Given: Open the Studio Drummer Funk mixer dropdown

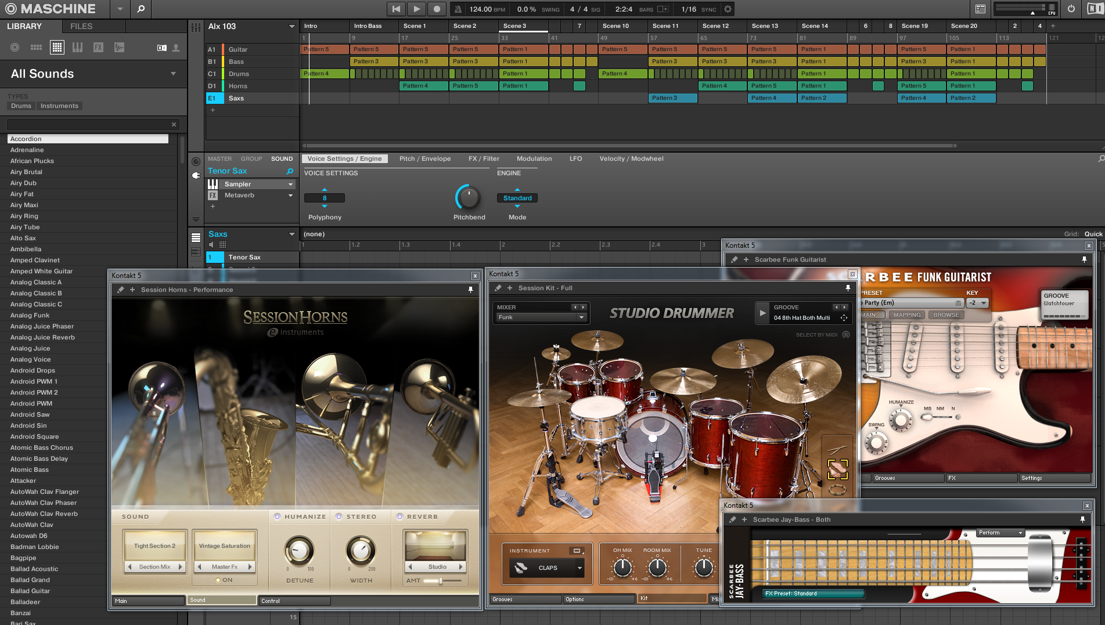Looking at the screenshot, I should point(581,317).
